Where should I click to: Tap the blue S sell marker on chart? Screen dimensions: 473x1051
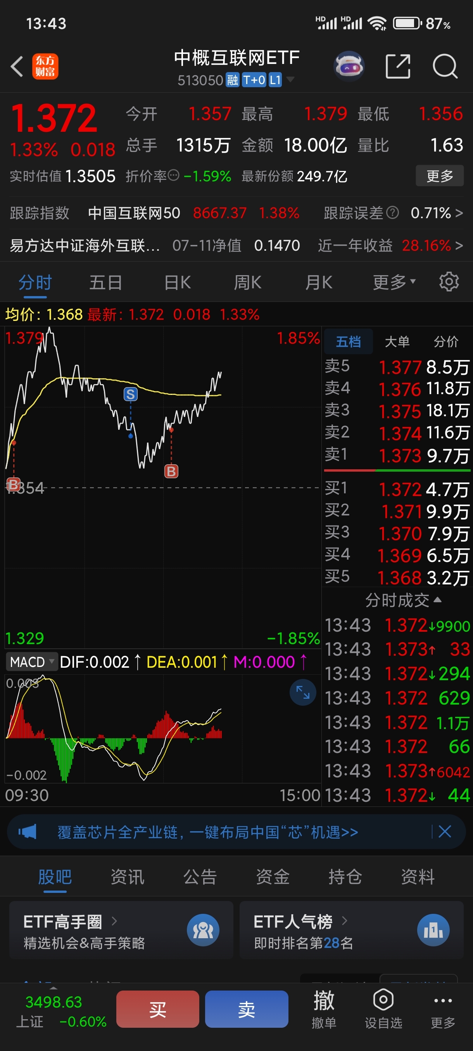coord(131,394)
